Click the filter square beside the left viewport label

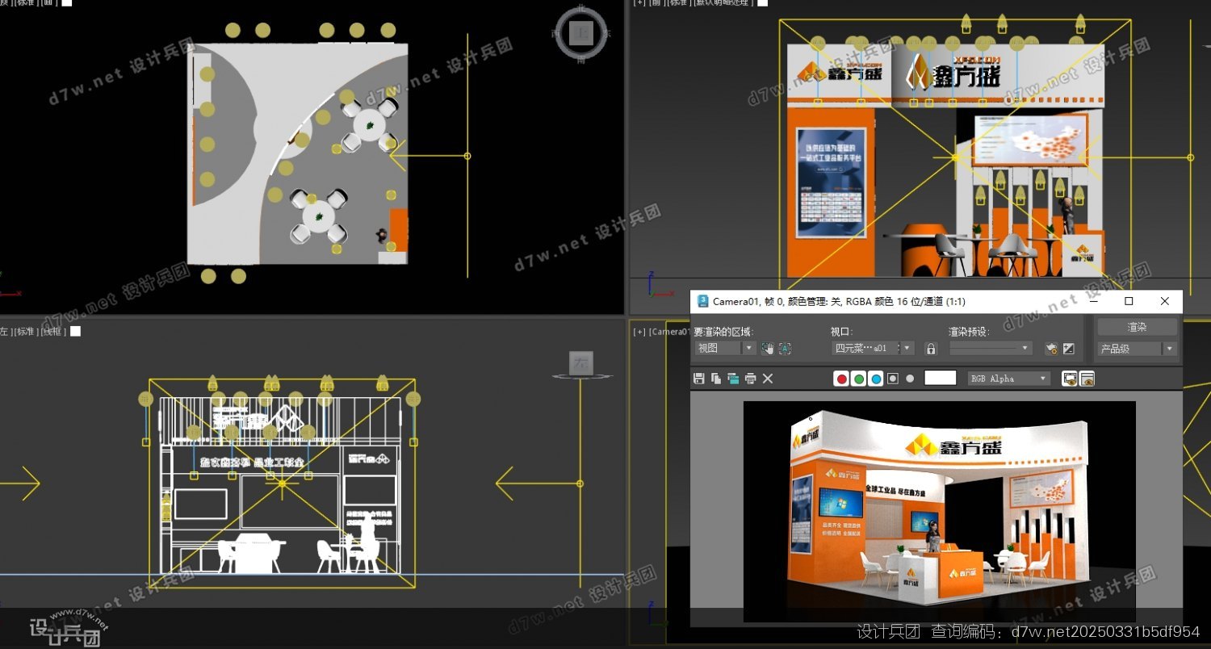click(75, 331)
